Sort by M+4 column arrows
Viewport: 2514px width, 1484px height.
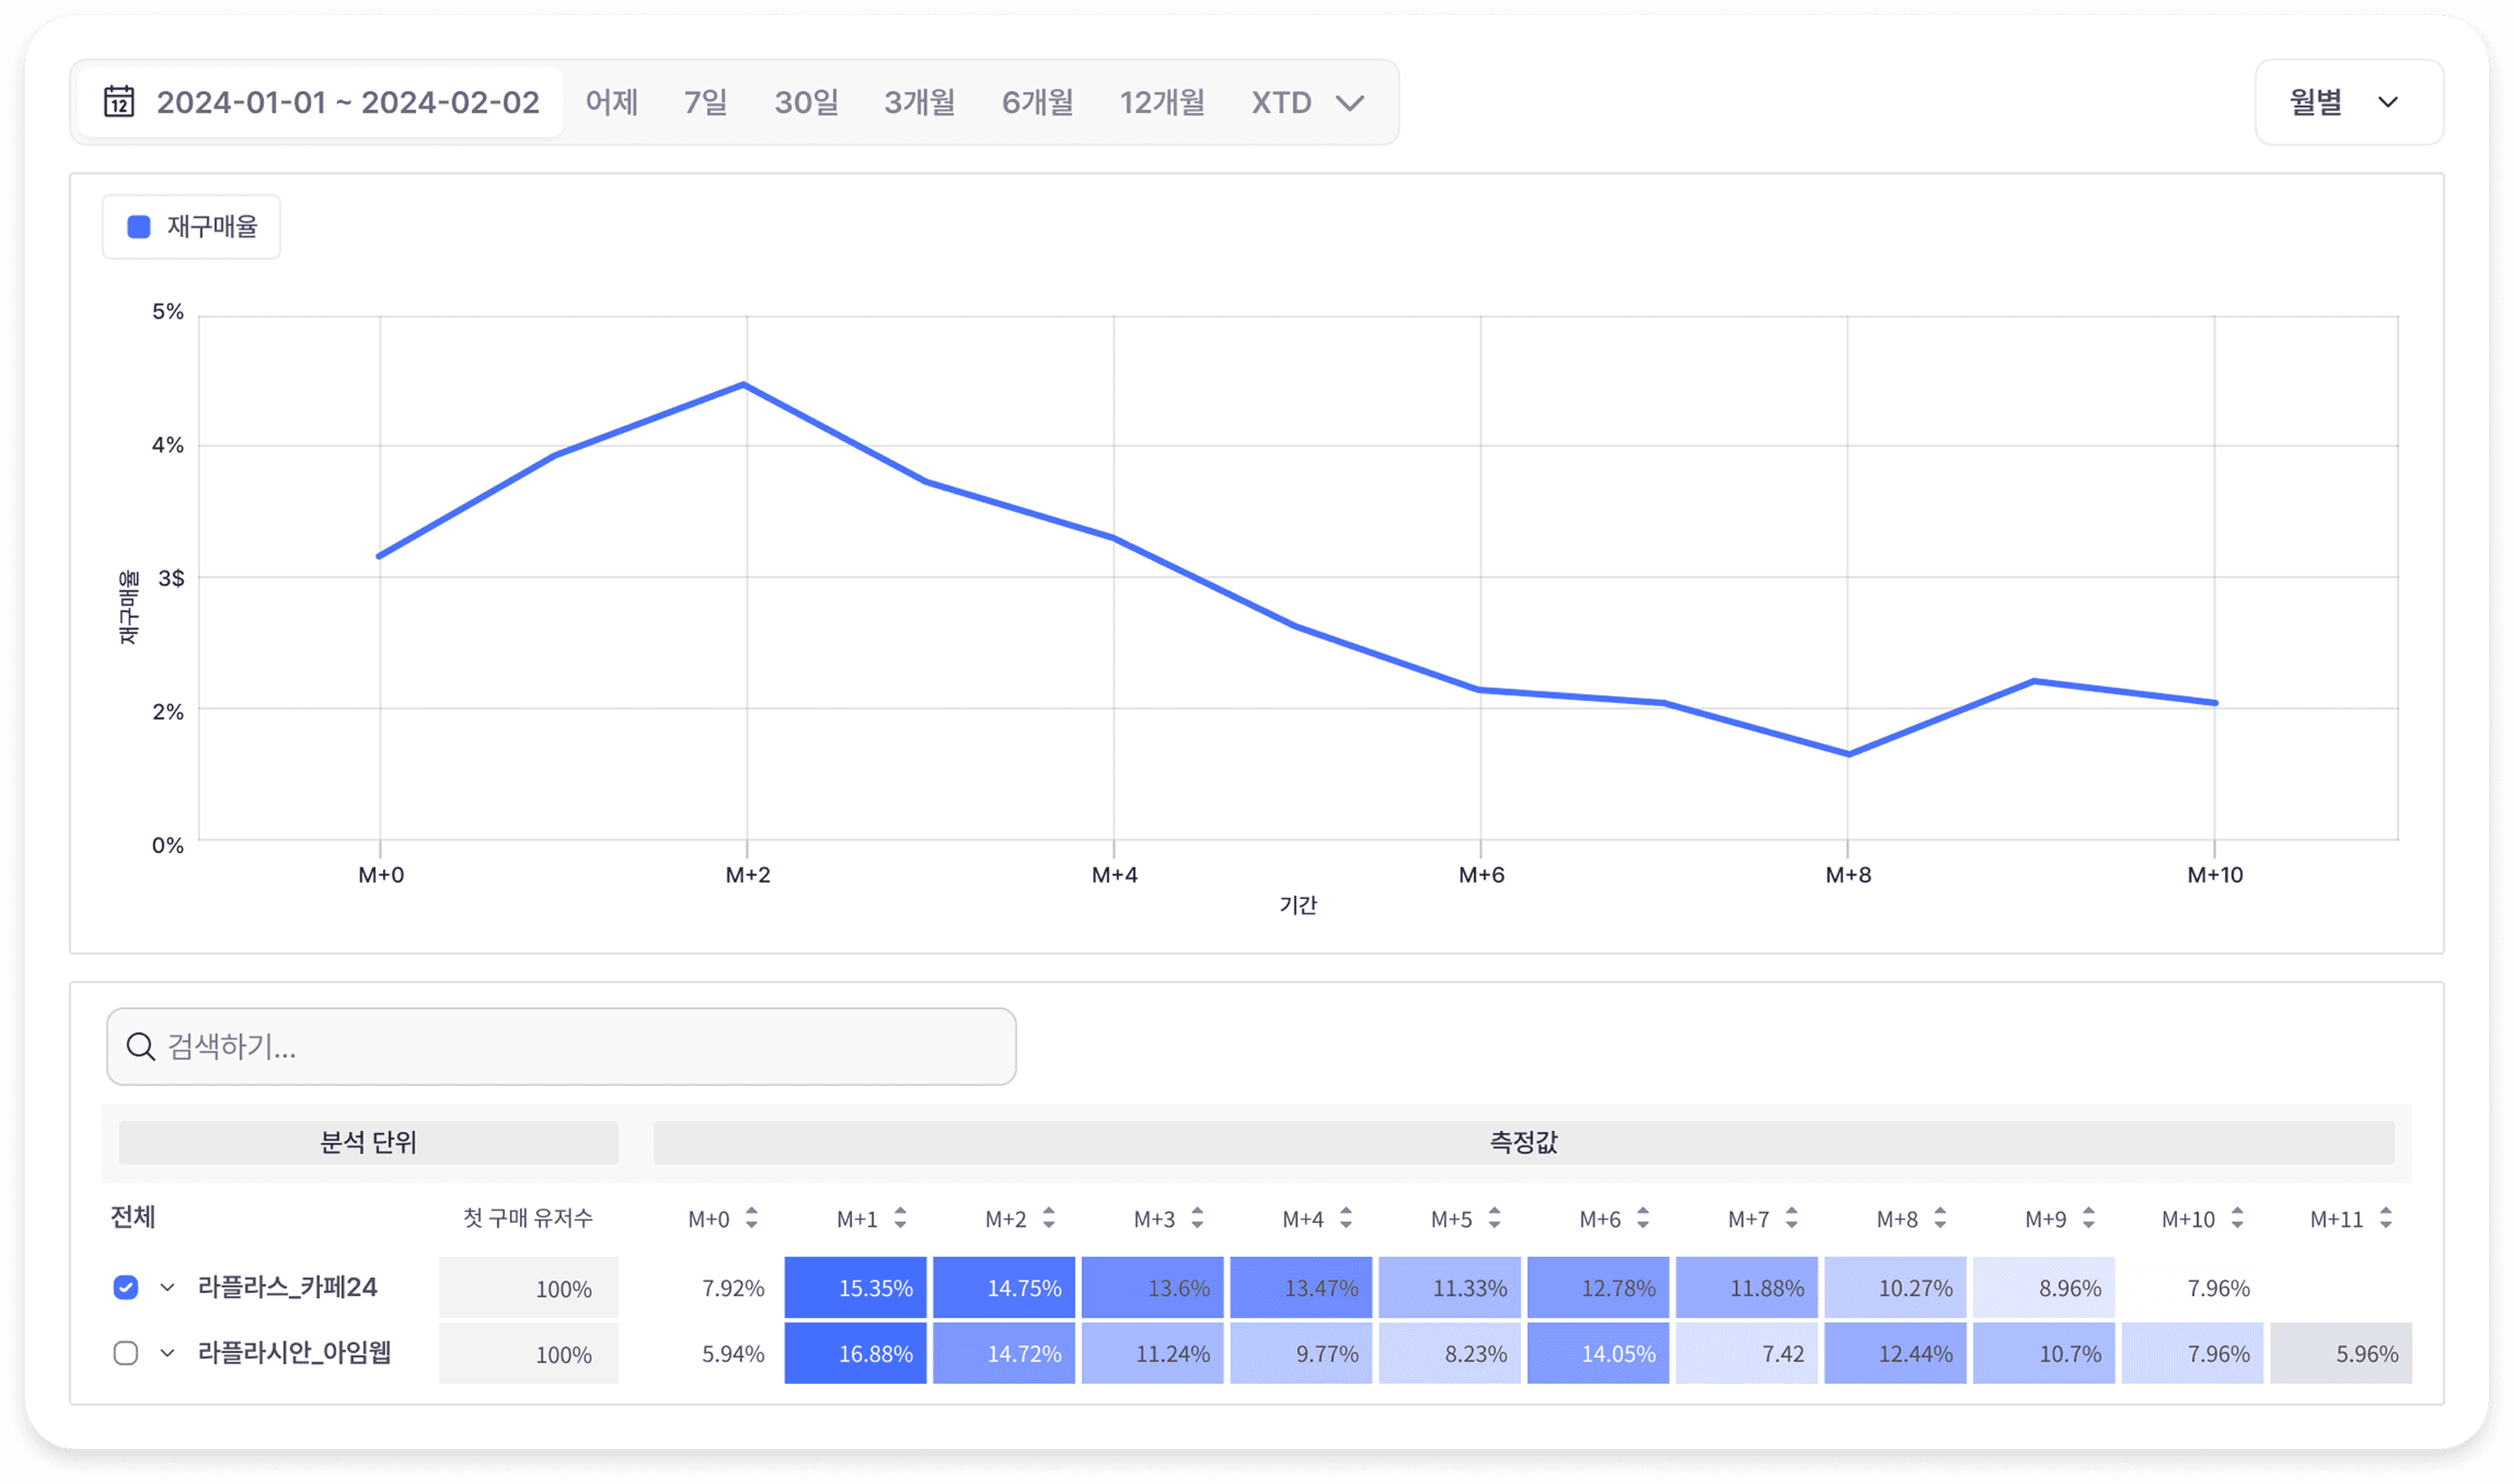[x=1345, y=1218]
